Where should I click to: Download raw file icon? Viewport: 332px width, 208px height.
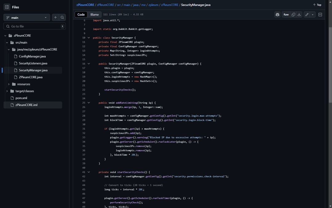click(299, 14)
